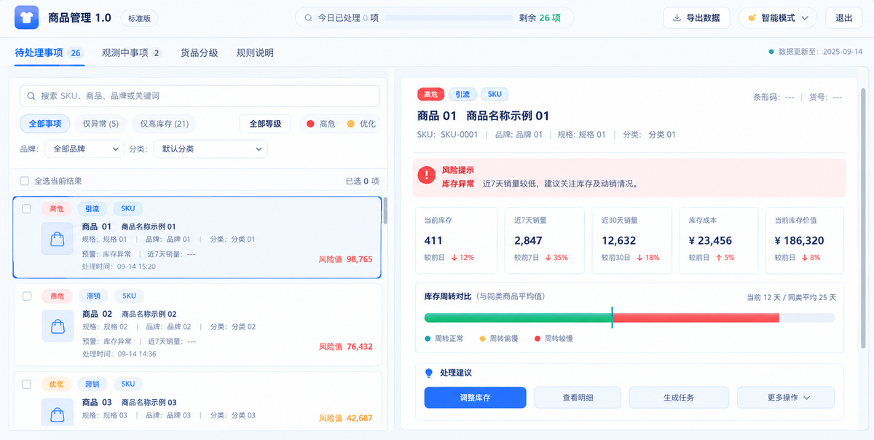The image size is (874, 440).
Task: Toggle the 高危 red level filter
Action: [321, 124]
